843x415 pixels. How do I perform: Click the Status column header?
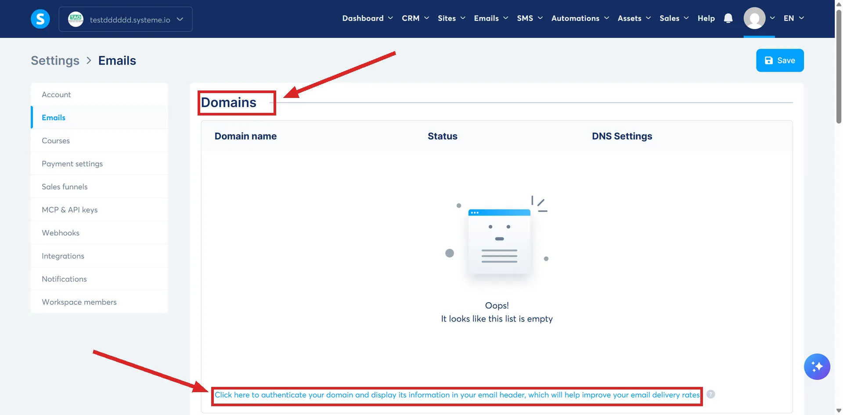(x=443, y=136)
